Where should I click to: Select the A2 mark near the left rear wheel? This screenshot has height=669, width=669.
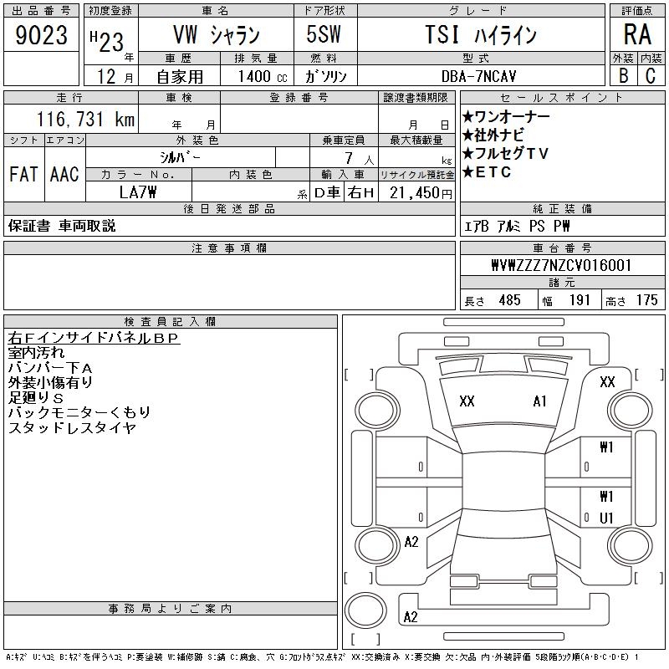point(411,542)
